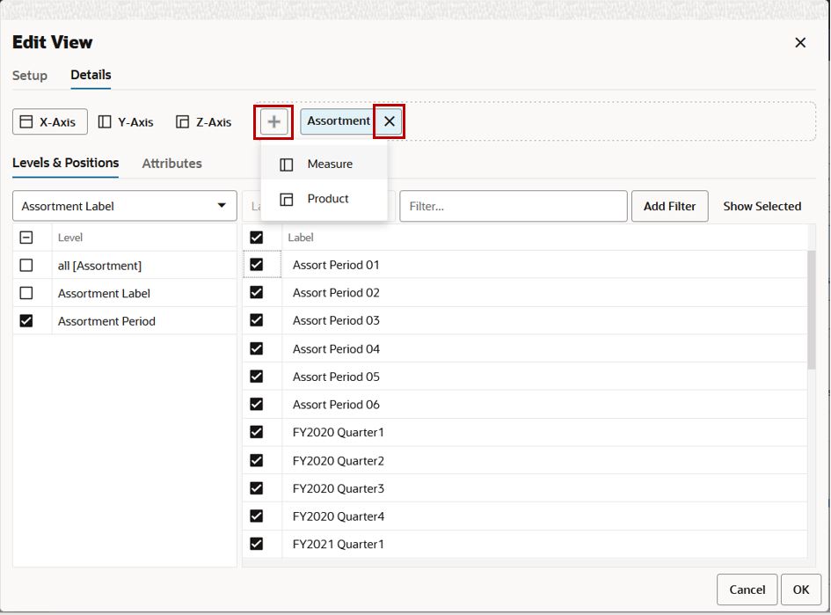Click the Filter input field
The width and height of the screenshot is (831, 615).
point(514,206)
